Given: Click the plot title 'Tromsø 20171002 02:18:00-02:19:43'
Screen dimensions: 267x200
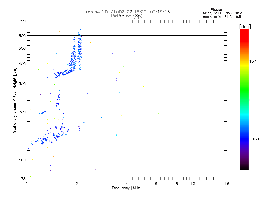Looking at the screenshot, I should coord(126,12).
